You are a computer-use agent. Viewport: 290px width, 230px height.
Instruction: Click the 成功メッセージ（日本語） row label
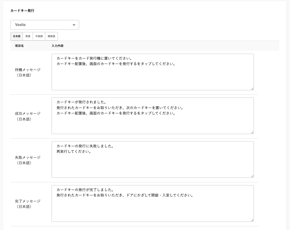click(x=28, y=116)
